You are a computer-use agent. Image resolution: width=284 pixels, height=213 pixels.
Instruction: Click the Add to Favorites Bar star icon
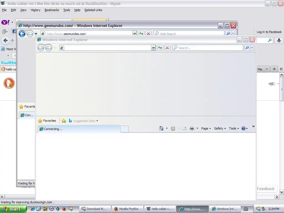[x=64, y=121]
